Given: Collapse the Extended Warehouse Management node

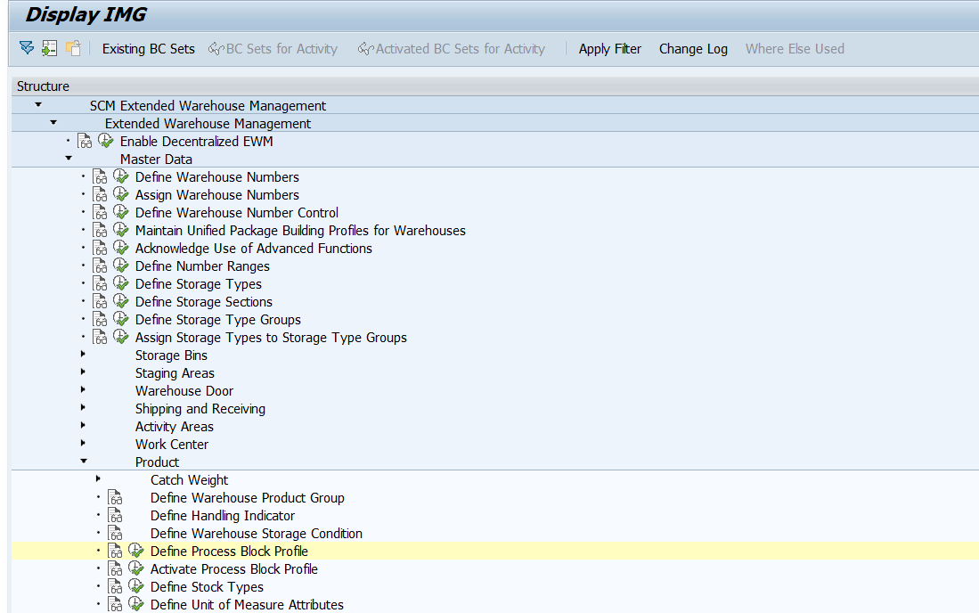Looking at the screenshot, I should coord(53,123).
